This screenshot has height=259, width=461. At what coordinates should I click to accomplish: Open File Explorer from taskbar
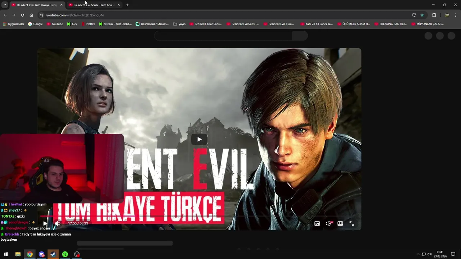click(x=18, y=254)
